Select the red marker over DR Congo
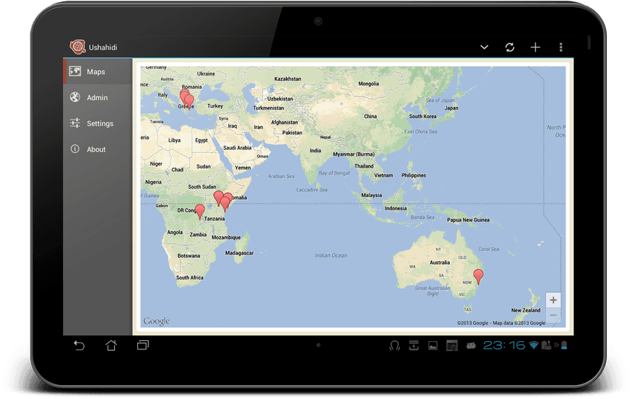The height and width of the screenshot is (399, 630). (x=199, y=212)
